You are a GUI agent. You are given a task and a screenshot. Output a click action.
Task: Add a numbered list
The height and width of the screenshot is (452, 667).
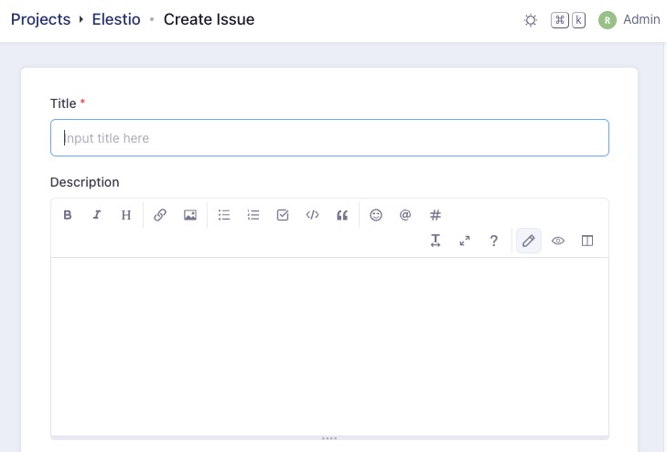pyautogui.click(x=253, y=215)
